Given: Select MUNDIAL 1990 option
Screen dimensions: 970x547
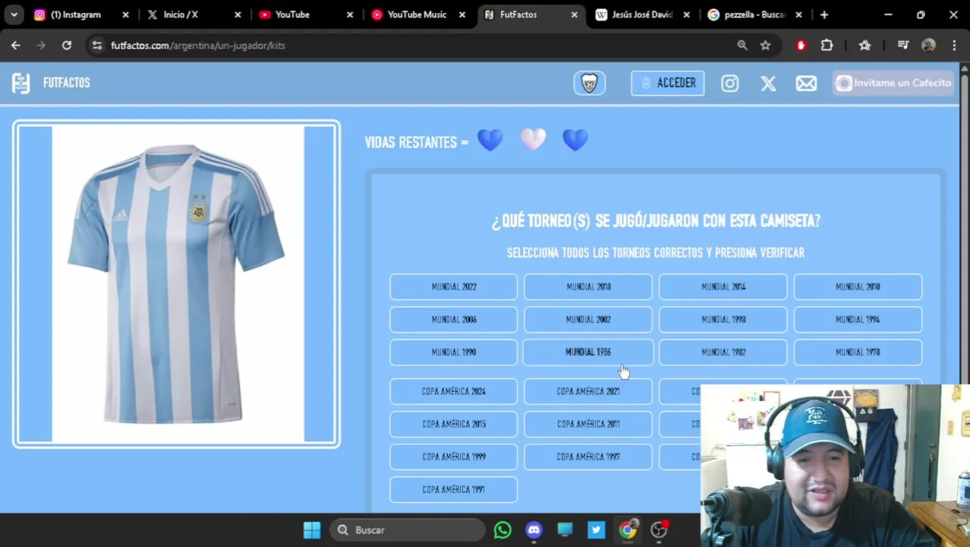Looking at the screenshot, I should [x=454, y=353].
